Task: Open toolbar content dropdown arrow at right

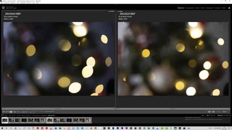Action: 229,112
